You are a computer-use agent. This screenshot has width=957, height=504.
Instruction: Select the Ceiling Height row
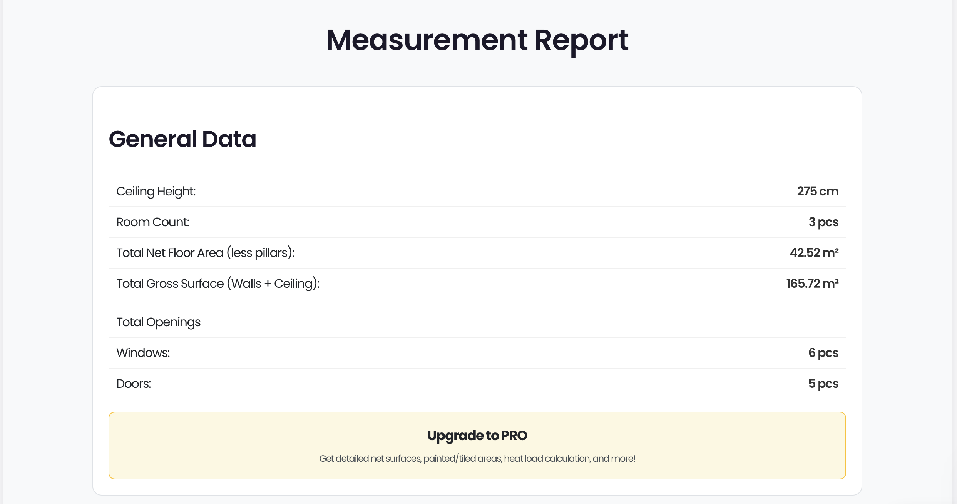[477, 191]
